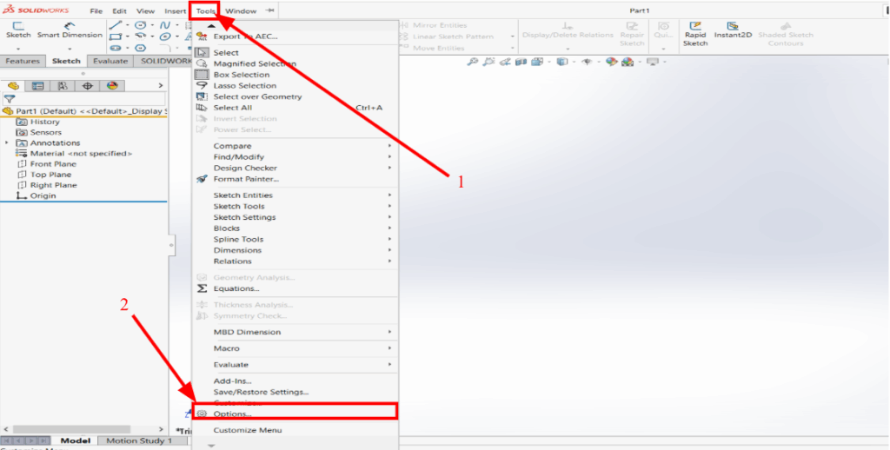Choose the Ellipse sketch tool
890x450 pixels.
coord(164,36)
